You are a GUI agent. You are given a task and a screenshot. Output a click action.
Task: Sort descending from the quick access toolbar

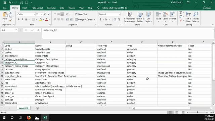click(x=27, y=2)
